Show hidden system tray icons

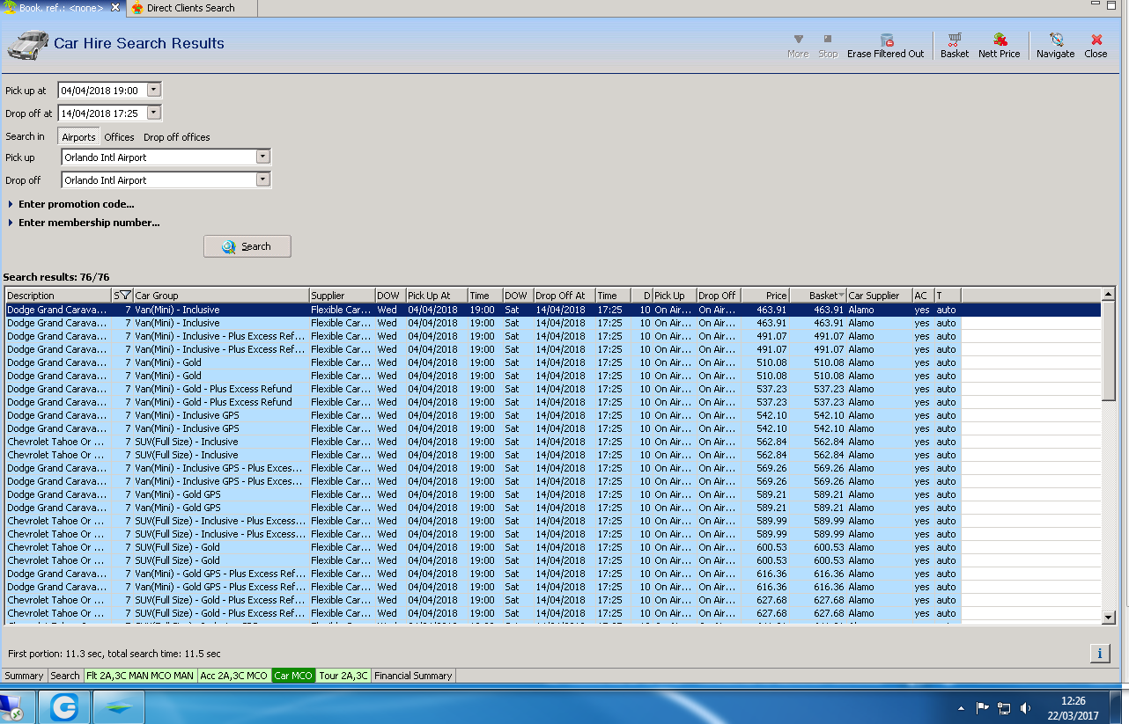tap(961, 708)
